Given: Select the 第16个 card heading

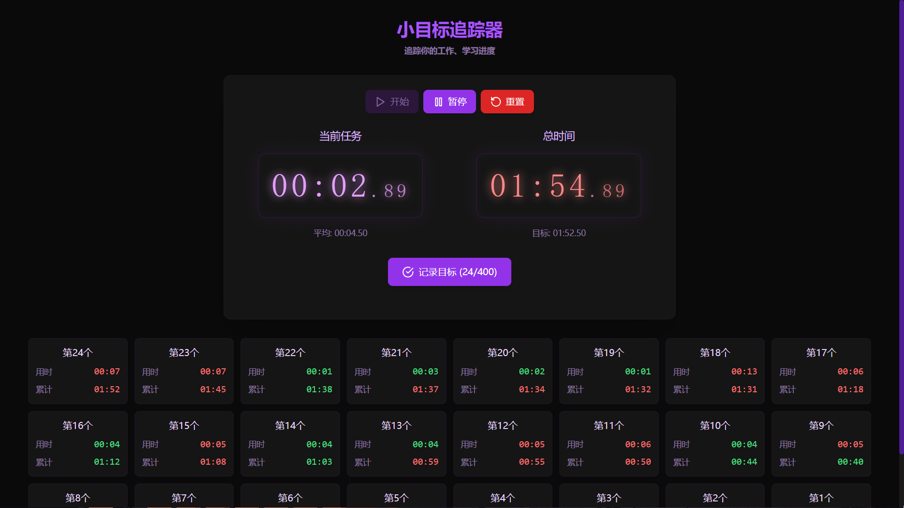Looking at the screenshot, I should tap(78, 426).
